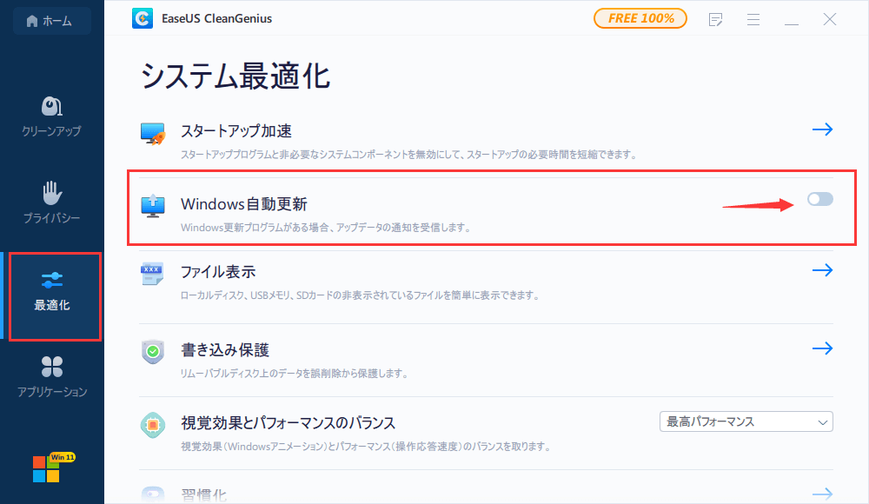Click the FREE 100% button

coord(640,17)
